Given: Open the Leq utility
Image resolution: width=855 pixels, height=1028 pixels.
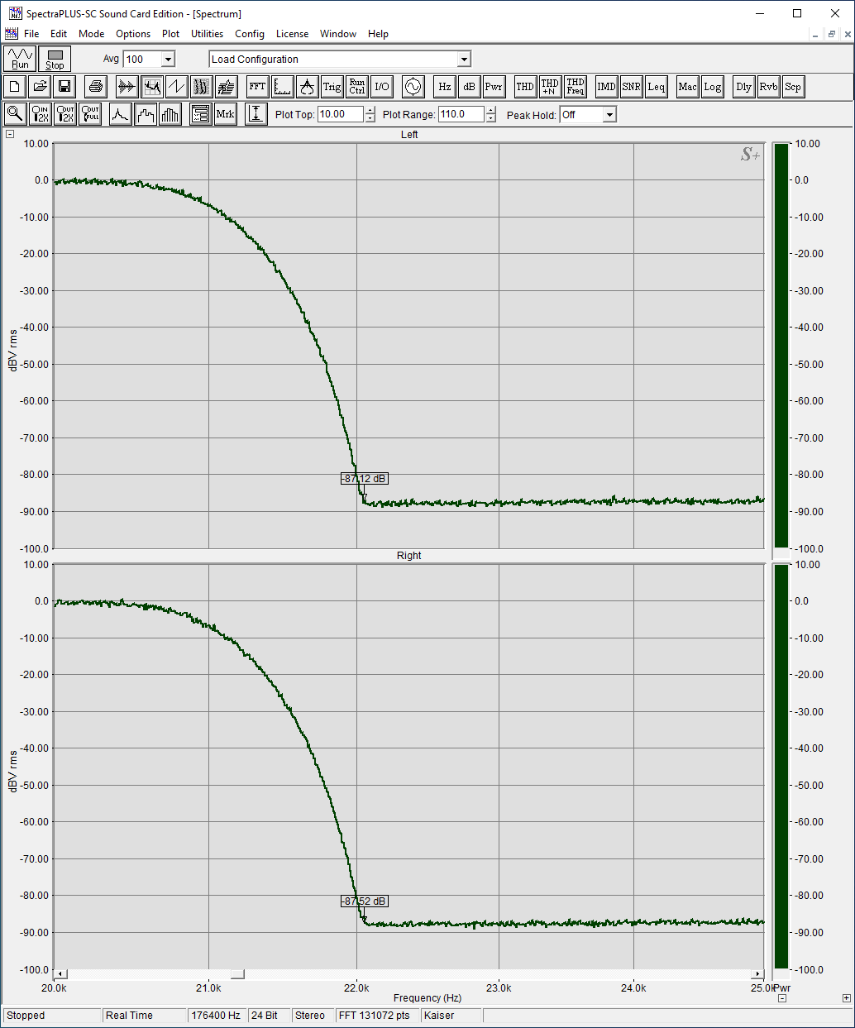Looking at the screenshot, I should point(656,87).
